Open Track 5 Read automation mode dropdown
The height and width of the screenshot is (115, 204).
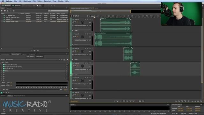coord(82,89)
